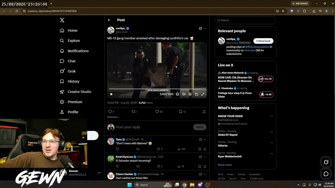
Task: Bookmark this page with the star icon
Action: [283, 11]
